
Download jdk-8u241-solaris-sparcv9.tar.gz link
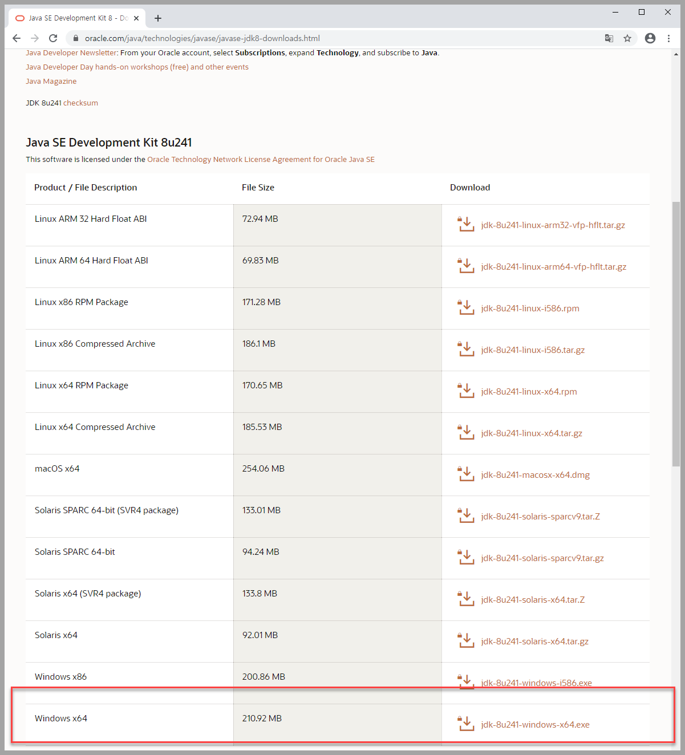[542, 558]
